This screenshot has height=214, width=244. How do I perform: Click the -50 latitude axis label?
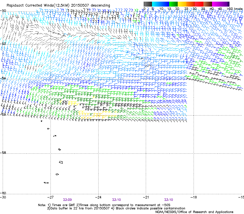point(3,11)
